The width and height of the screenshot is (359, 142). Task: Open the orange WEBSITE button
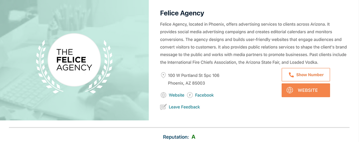tap(306, 90)
